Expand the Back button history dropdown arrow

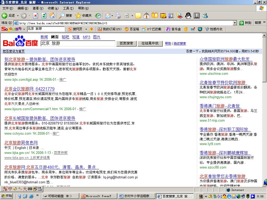(x=18, y=16)
